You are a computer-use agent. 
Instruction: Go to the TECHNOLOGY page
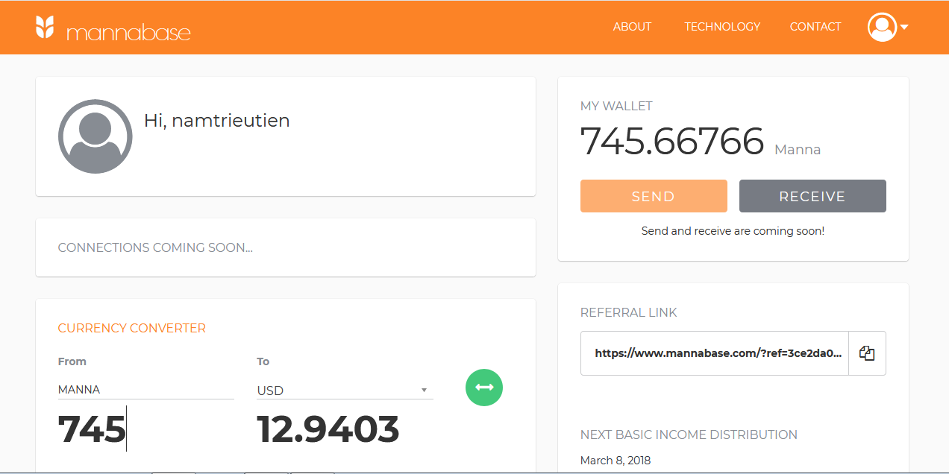(722, 27)
